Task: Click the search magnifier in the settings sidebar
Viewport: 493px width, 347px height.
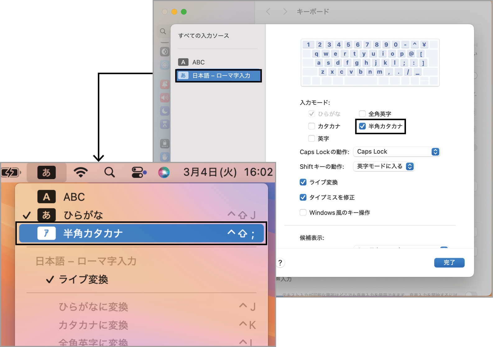Action: [163, 31]
